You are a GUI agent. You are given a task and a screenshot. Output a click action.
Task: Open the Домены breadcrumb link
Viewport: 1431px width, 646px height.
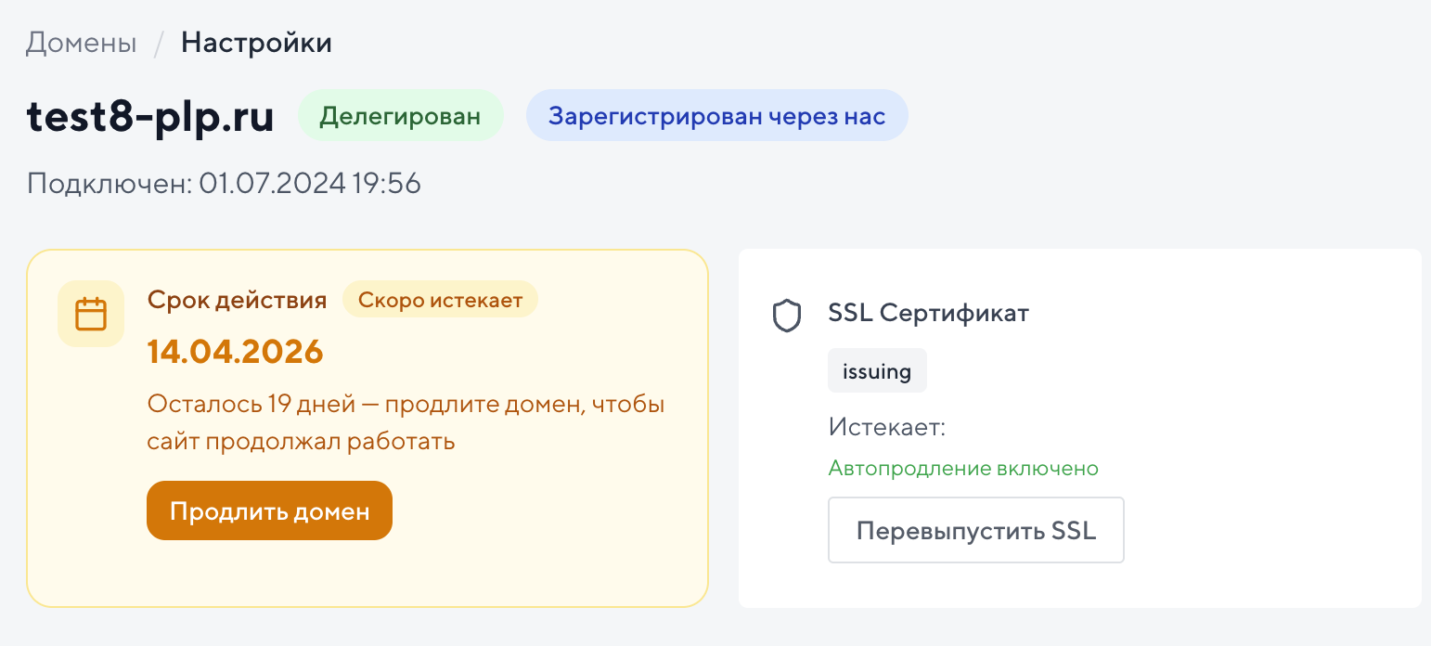82,43
